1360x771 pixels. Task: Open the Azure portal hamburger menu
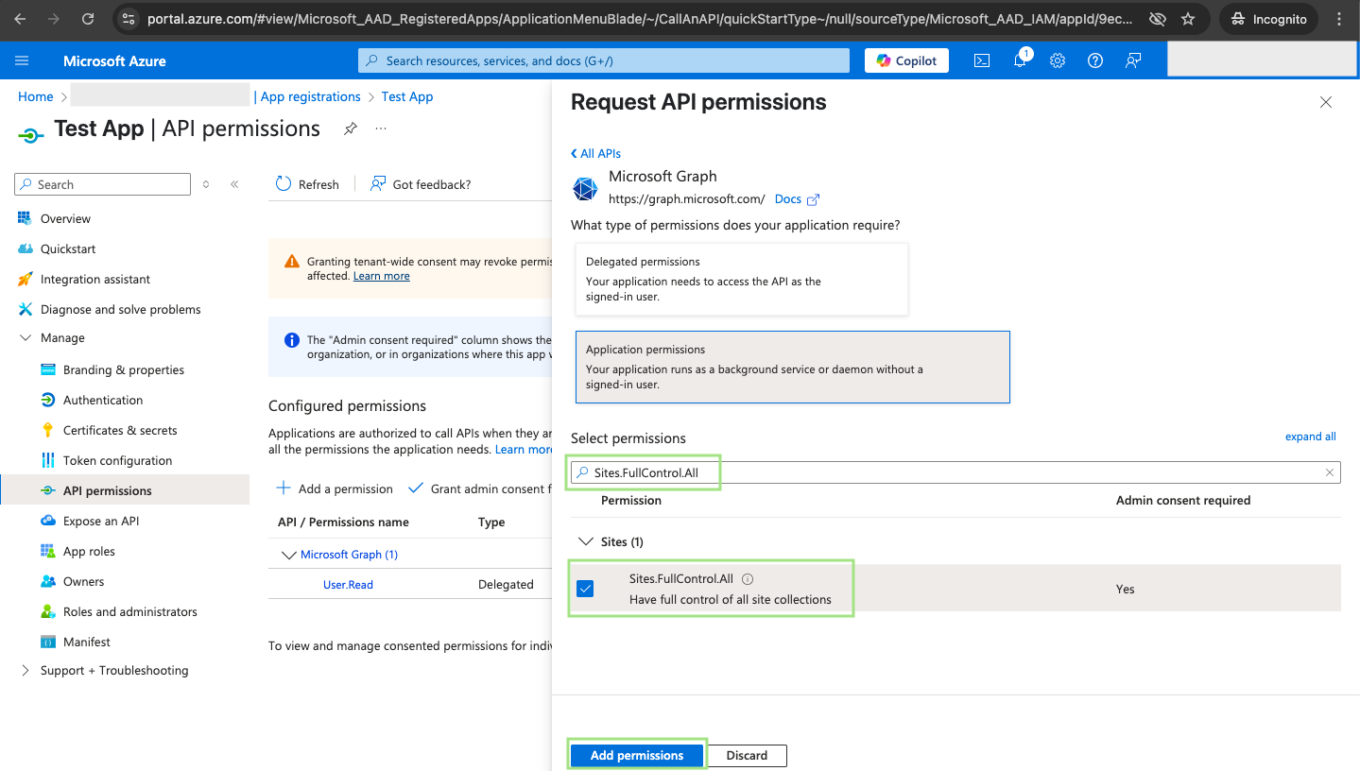tap(22, 60)
